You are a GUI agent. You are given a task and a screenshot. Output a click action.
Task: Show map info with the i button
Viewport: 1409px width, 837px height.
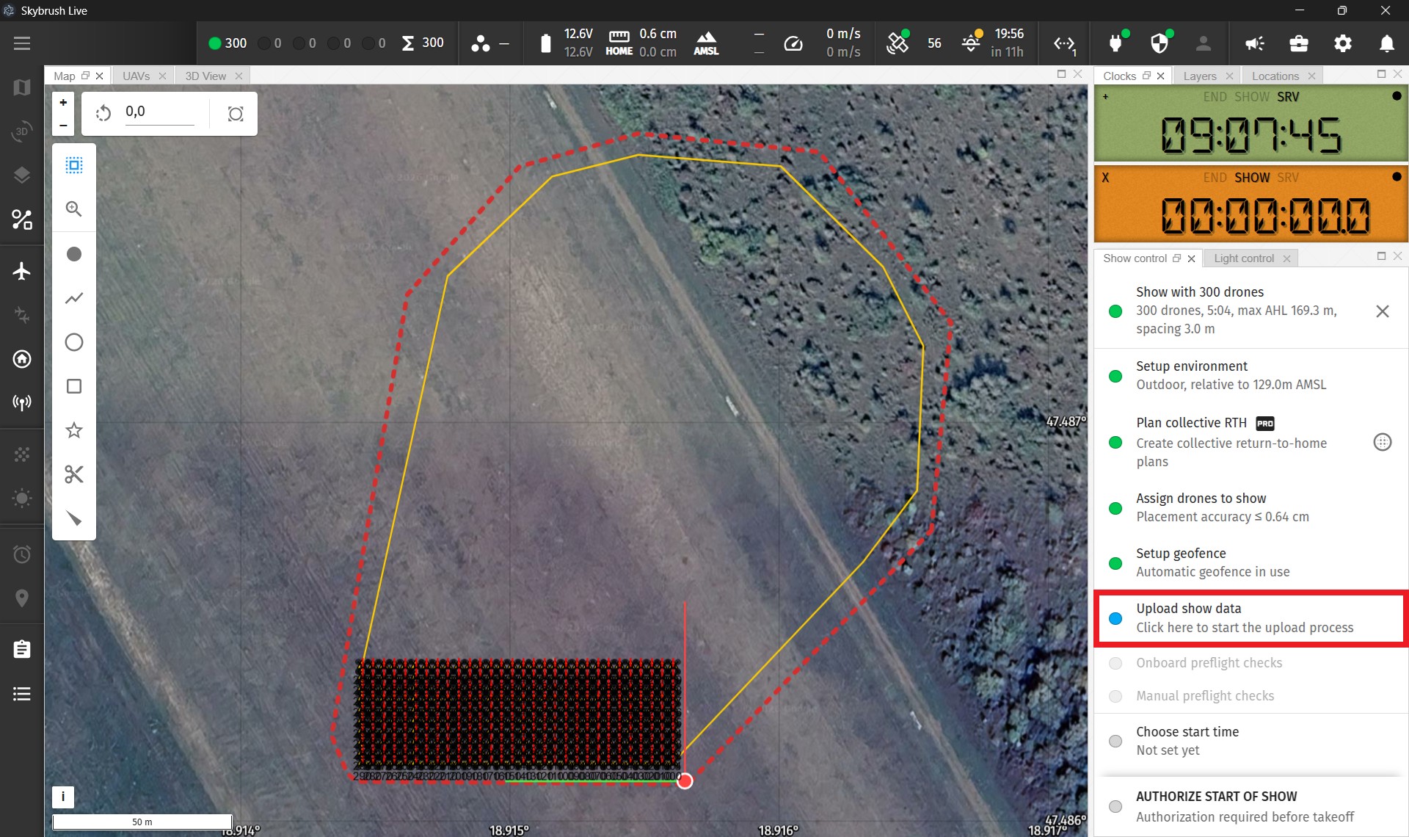click(63, 797)
